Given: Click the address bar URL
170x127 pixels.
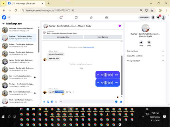Looking at the screenshot, I should [x=50, y=10].
